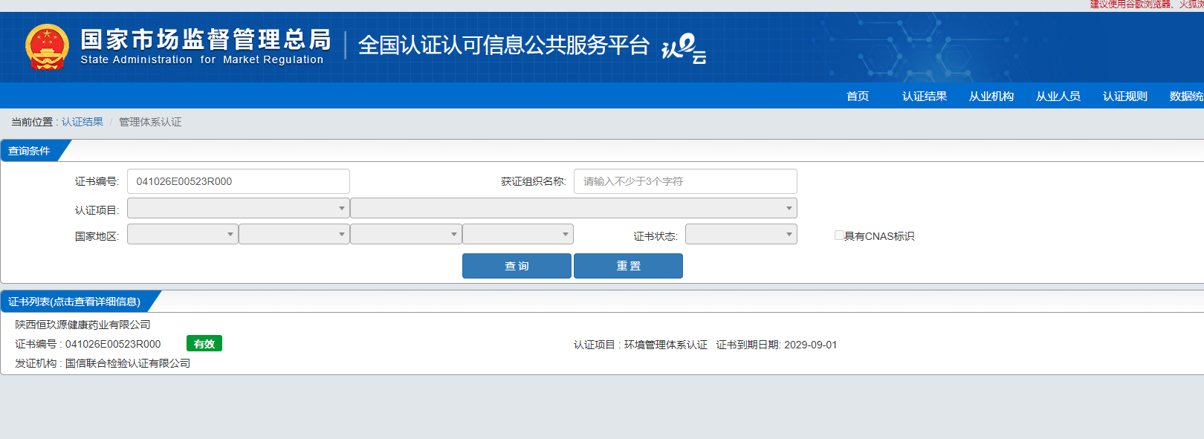Toggle the 具有CNAS标识 checkbox
The height and width of the screenshot is (439, 1204).
point(839,235)
